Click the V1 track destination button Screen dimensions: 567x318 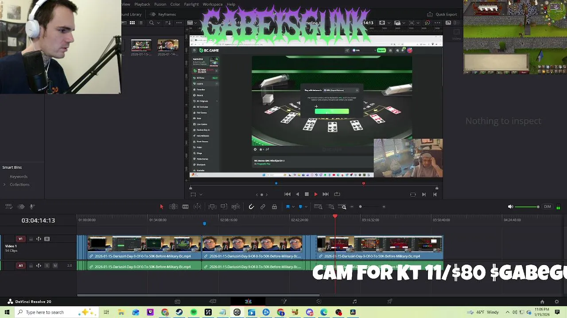pyautogui.click(x=20, y=239)
